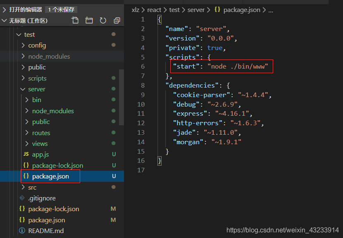Collapse the untitled workspace section

pyautogui.click(x=4, y=21)
